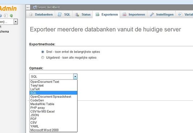Click the closed Opmaak select box showing SQL
This screenshot has height=133, width=193.
point(53,76)
